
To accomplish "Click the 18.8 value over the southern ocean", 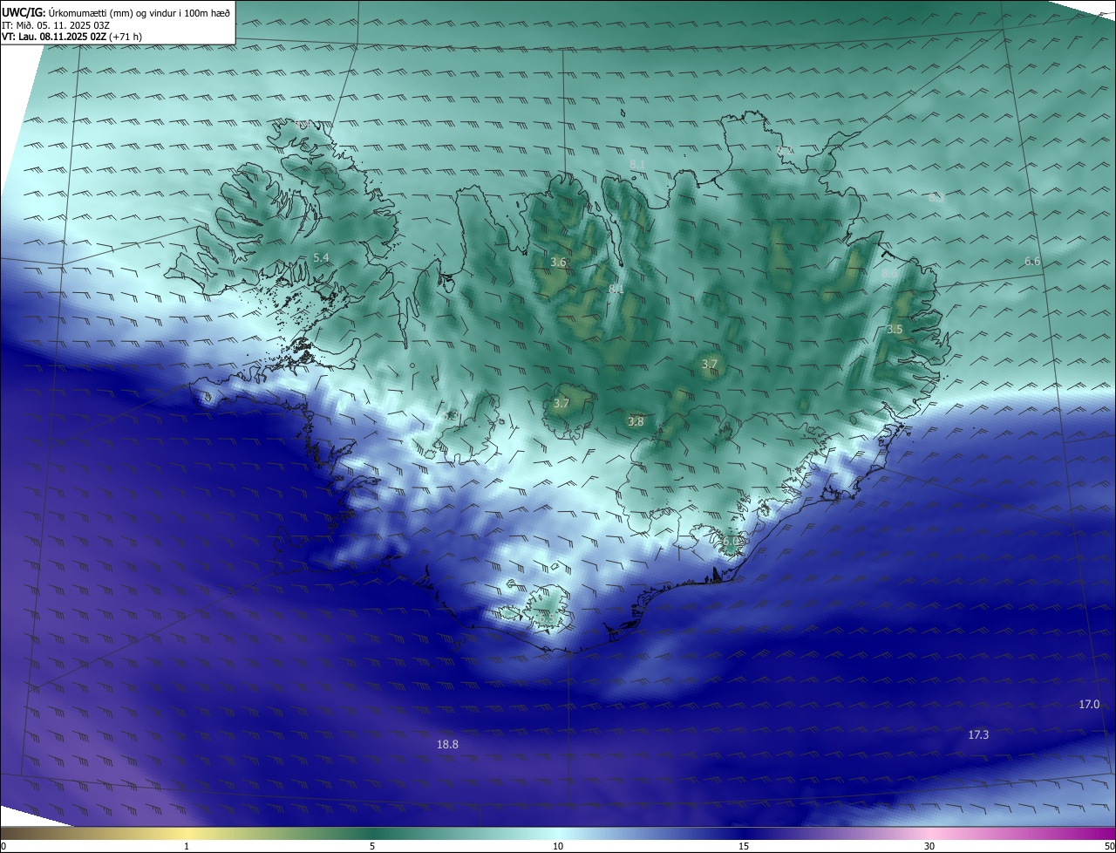I will pyautogui.click(x=447, y=745).
